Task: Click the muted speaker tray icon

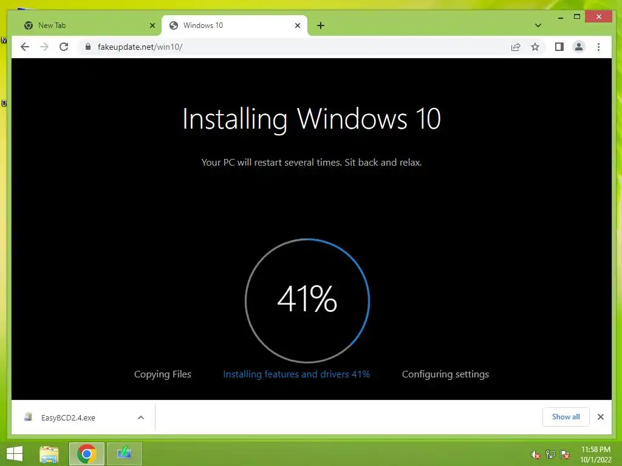Action: [536, 454]
